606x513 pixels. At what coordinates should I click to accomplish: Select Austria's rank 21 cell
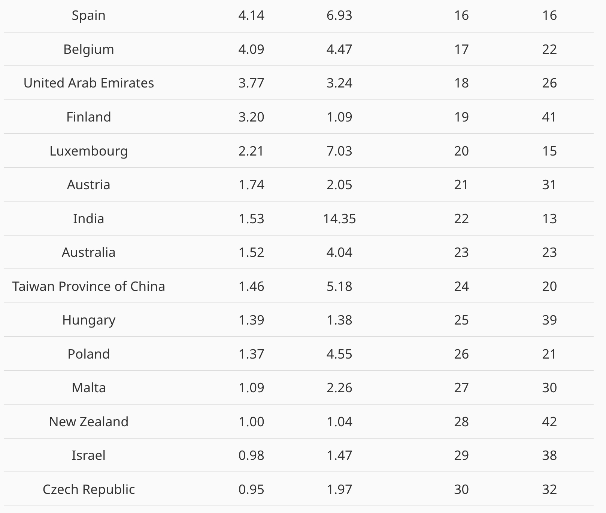click(461, 185)
